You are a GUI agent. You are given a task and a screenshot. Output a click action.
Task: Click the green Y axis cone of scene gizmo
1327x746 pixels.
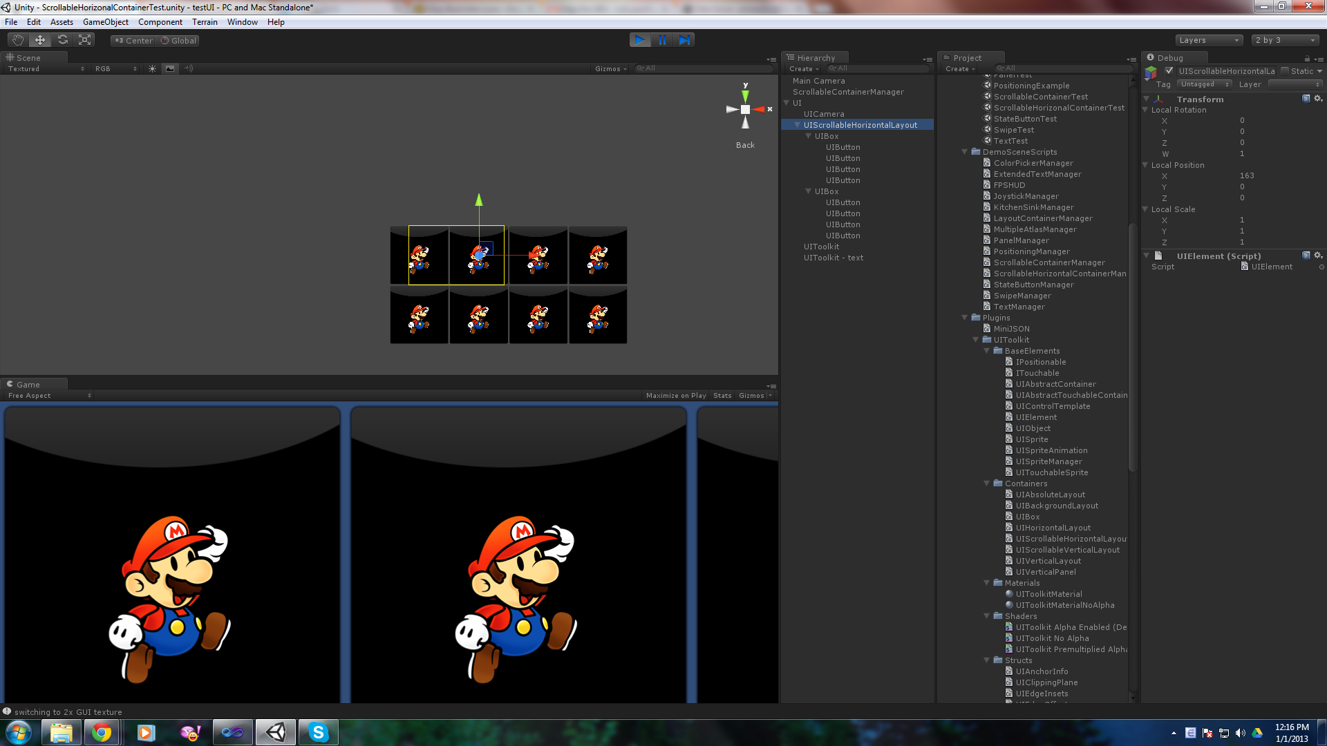745,96
